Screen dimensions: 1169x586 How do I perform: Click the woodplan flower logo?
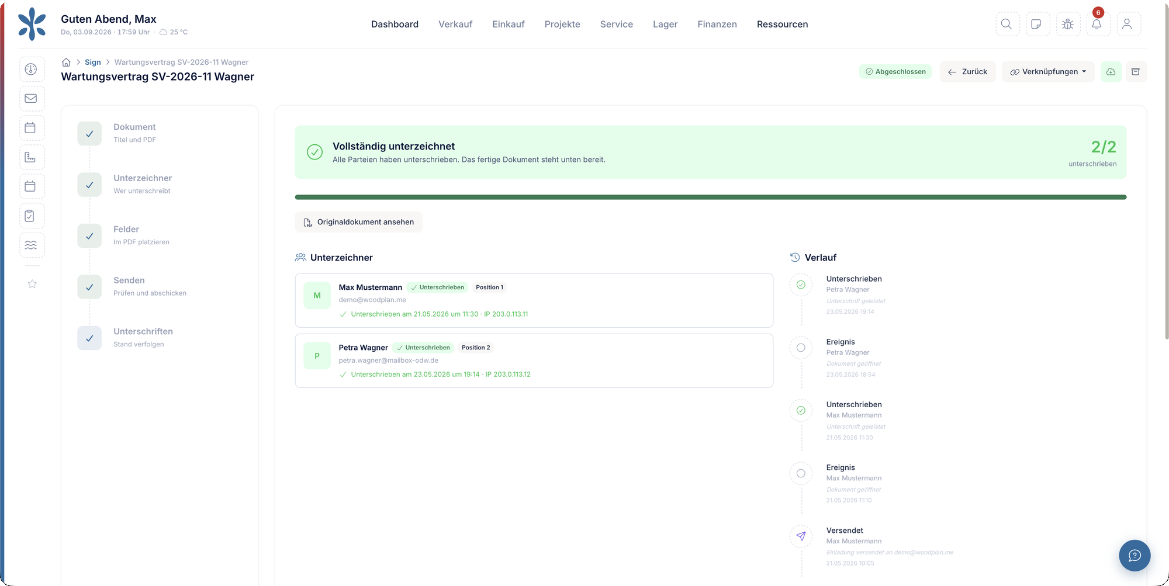pyautogui.click(x=32, y=24)
